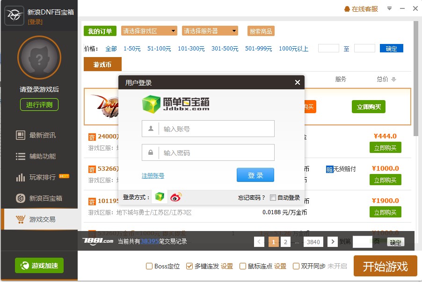Click the 寄 tag on 53266 listing

92,169
